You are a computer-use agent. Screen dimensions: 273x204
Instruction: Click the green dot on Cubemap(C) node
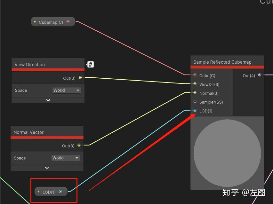click(x=35, y=21)
